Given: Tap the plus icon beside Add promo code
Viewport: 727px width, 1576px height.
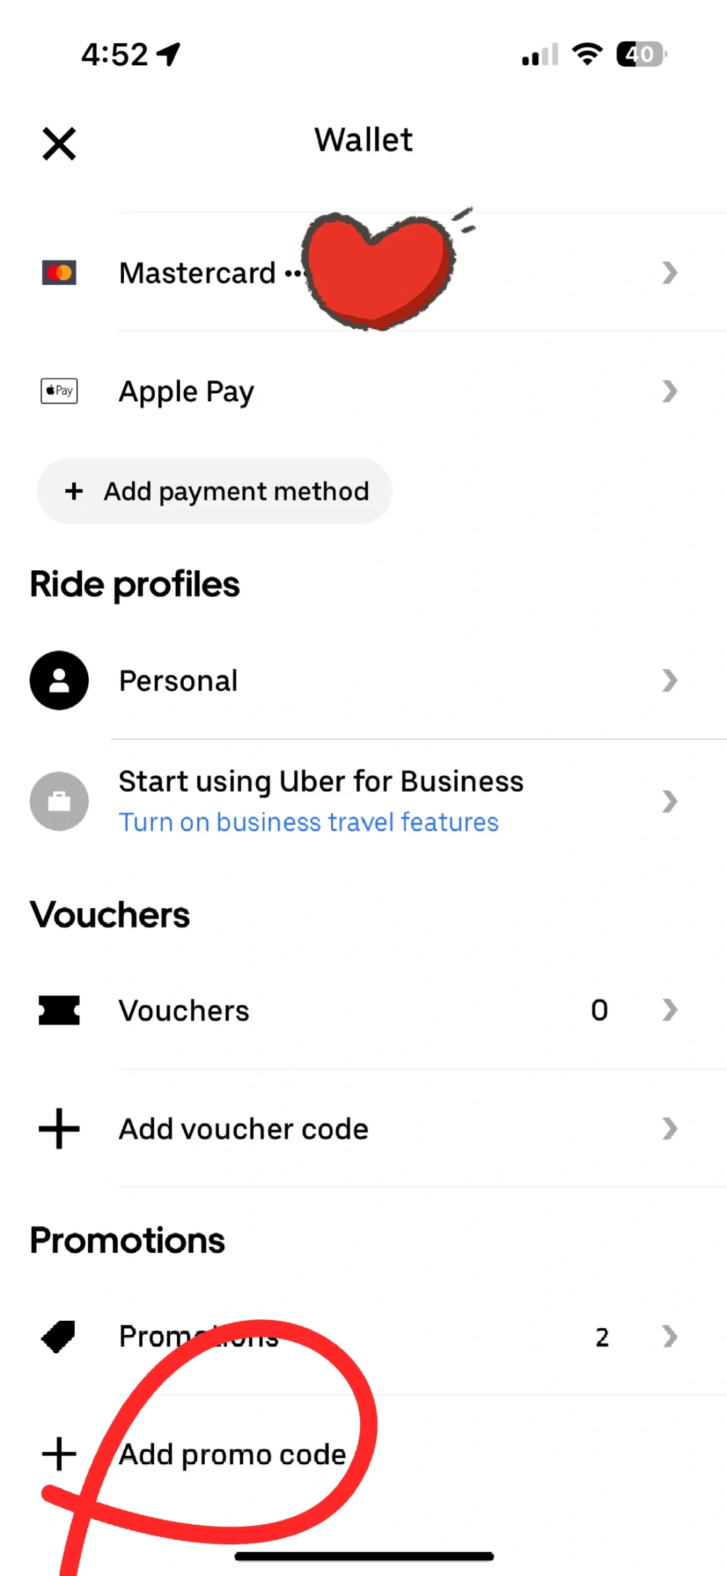Looking at the screenshot, I should click(59, 1454).
